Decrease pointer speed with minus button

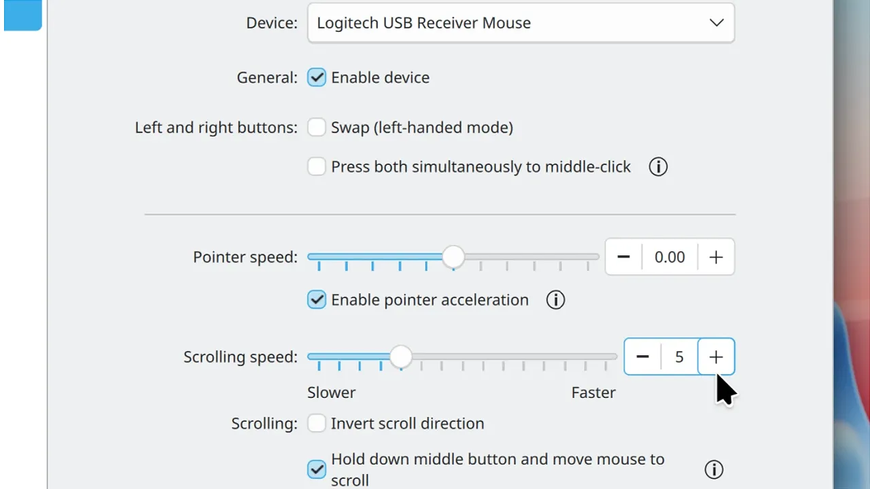tap(623, 257)
